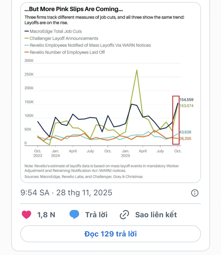This screenshot has width=221, height=255.
Task: Open the tweet info circle icon
Action: click(x=195, y=193)
